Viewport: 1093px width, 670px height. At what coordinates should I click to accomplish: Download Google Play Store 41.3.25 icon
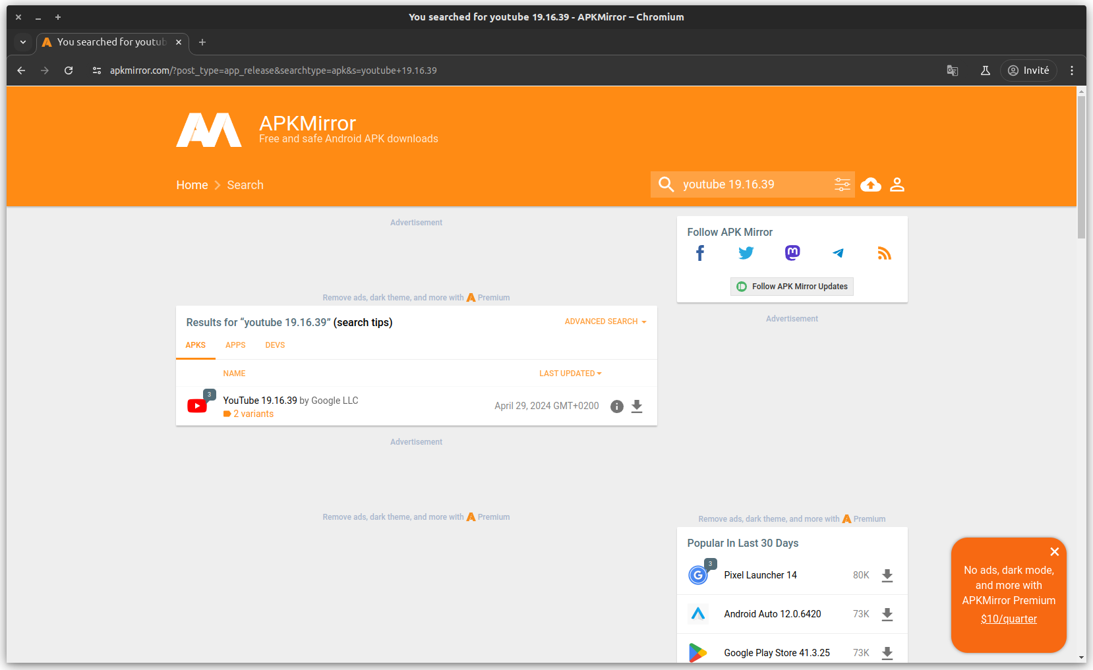point(887,653)
